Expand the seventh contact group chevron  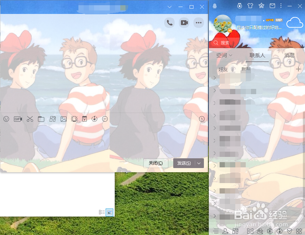point(215,153)
